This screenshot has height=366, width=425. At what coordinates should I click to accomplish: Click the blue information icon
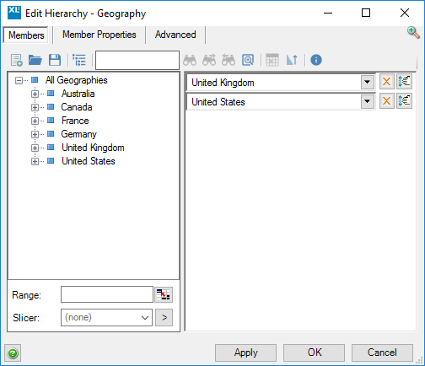[x=316, y=60]
